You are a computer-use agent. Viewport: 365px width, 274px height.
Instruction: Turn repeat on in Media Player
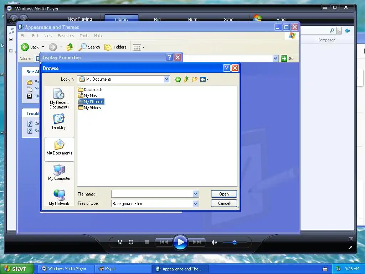coord(131,242)
